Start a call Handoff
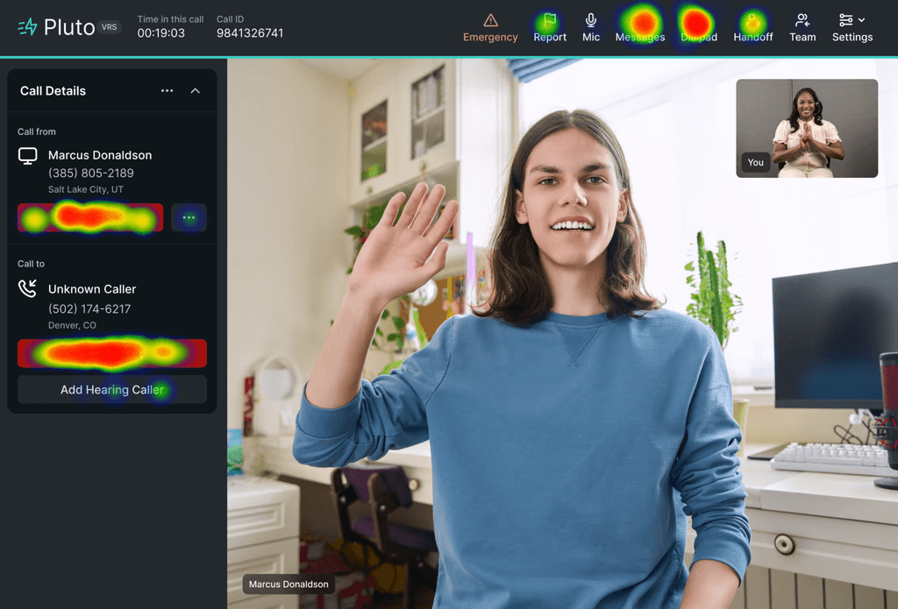 tap(752, 28)
